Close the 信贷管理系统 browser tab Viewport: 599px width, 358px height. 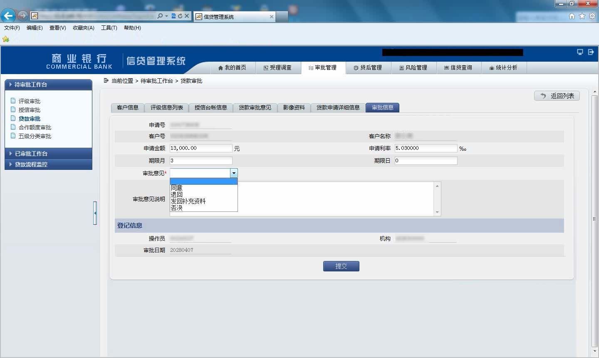pyautogui.click(x=272, y=17)
